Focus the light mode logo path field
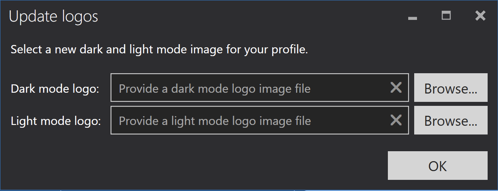 tap(260, 120)
